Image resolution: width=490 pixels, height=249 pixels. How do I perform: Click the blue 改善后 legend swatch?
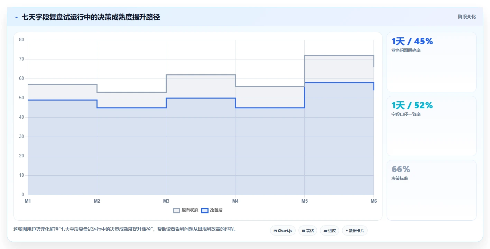(x=205, y=210)
